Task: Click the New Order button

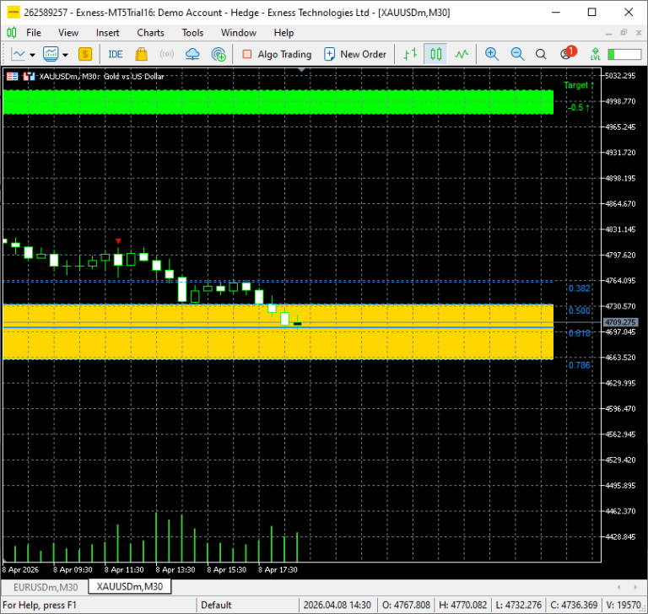Action: (355, 54)
